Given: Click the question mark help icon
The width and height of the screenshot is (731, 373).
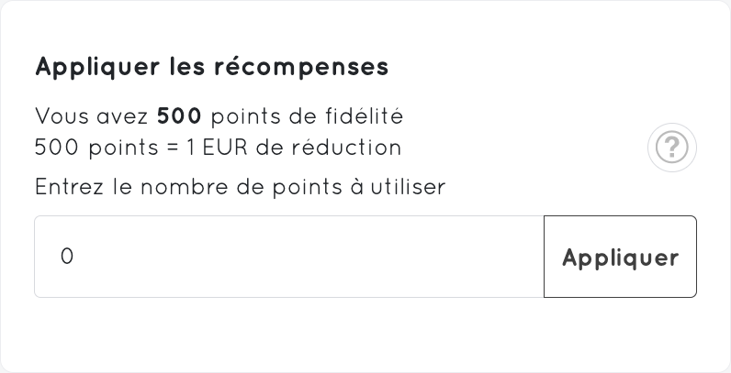Looking at the screenshot, I should point(672,147).
